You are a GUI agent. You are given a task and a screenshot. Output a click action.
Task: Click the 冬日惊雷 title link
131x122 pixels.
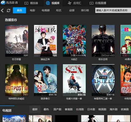pos(17,59)
